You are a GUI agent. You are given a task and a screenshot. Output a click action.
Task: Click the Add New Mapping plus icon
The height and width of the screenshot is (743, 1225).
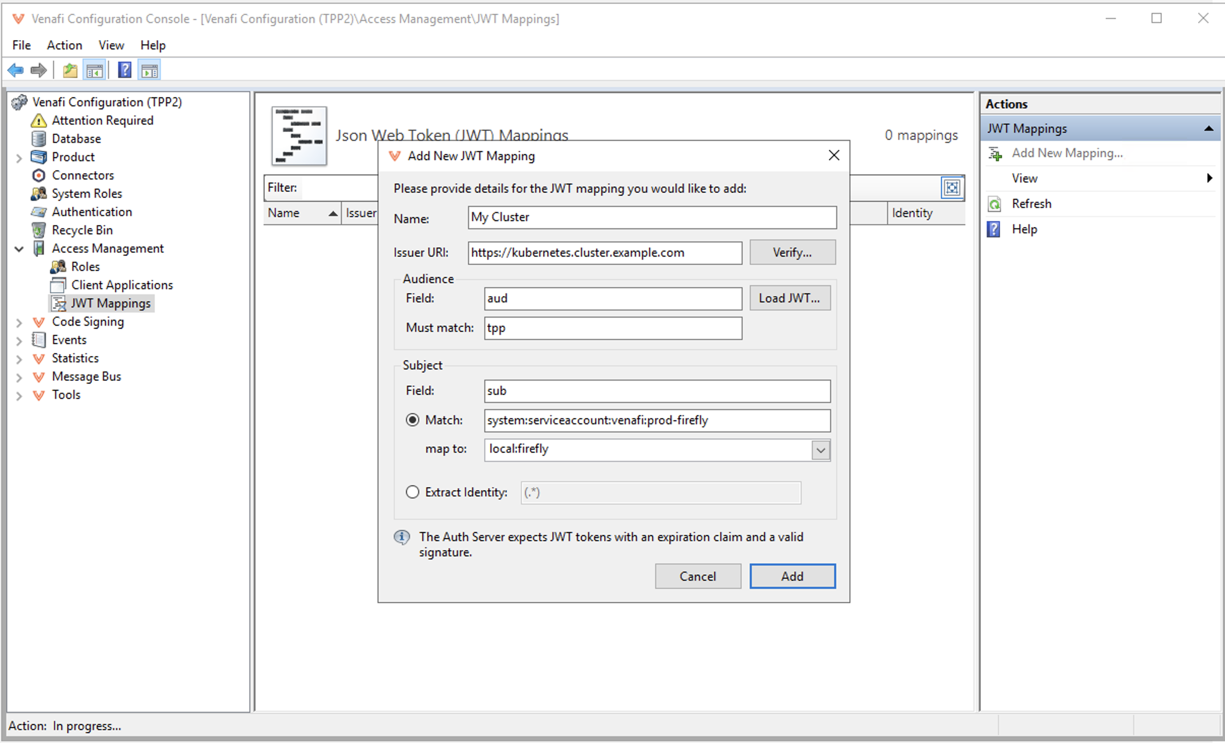coord(995,153)
